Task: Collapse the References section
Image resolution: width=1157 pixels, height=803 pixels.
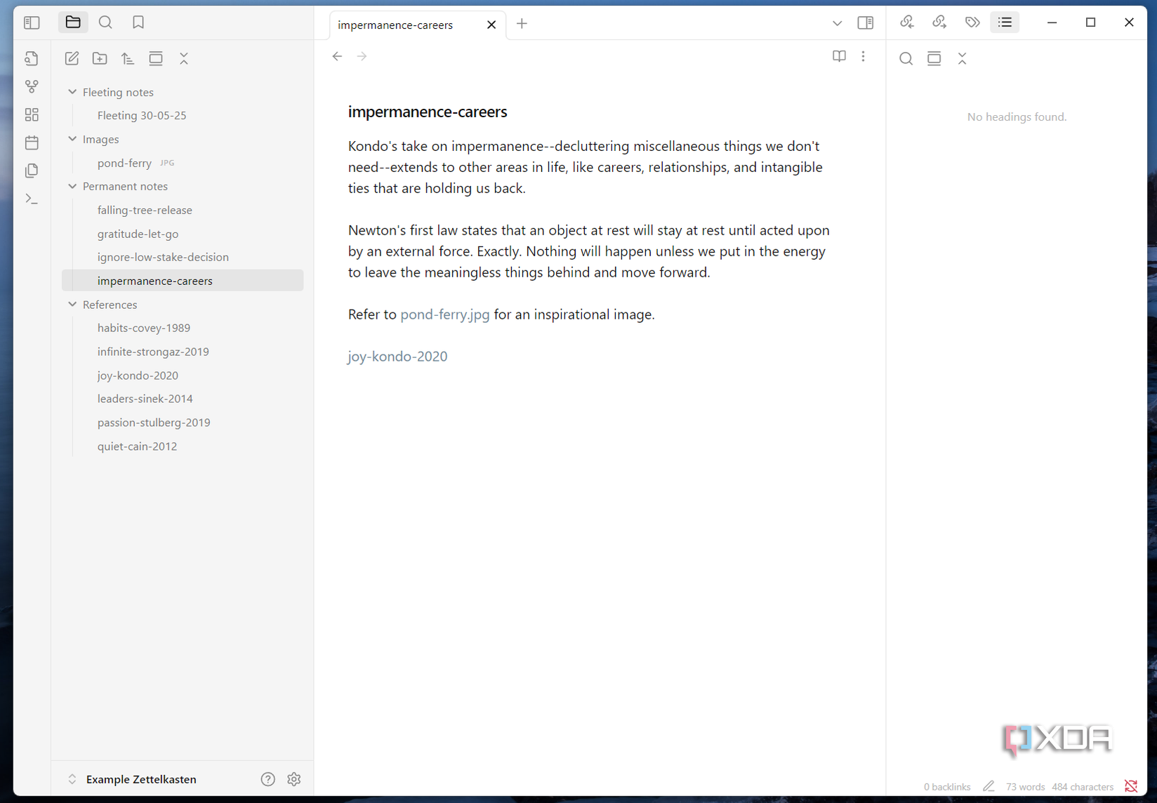Action: (72, 304)
